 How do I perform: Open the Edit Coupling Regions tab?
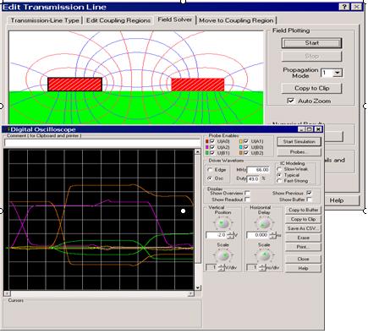point(118,20)
